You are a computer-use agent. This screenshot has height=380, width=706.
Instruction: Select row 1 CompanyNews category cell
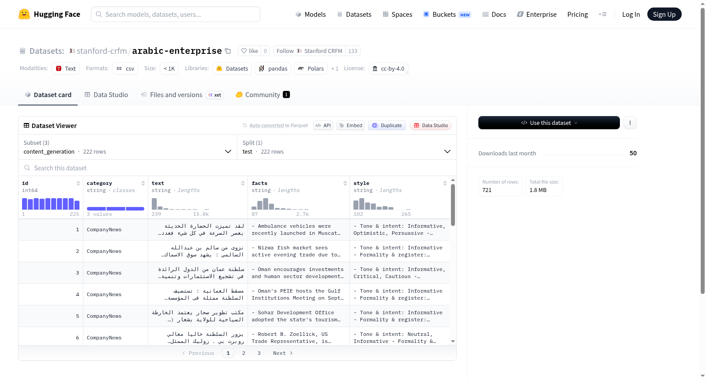116,230
